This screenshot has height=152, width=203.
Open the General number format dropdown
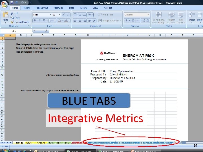coord(148,15)
